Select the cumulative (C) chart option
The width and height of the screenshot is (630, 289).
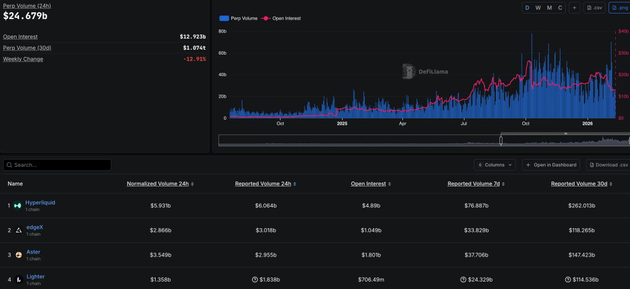559,7
